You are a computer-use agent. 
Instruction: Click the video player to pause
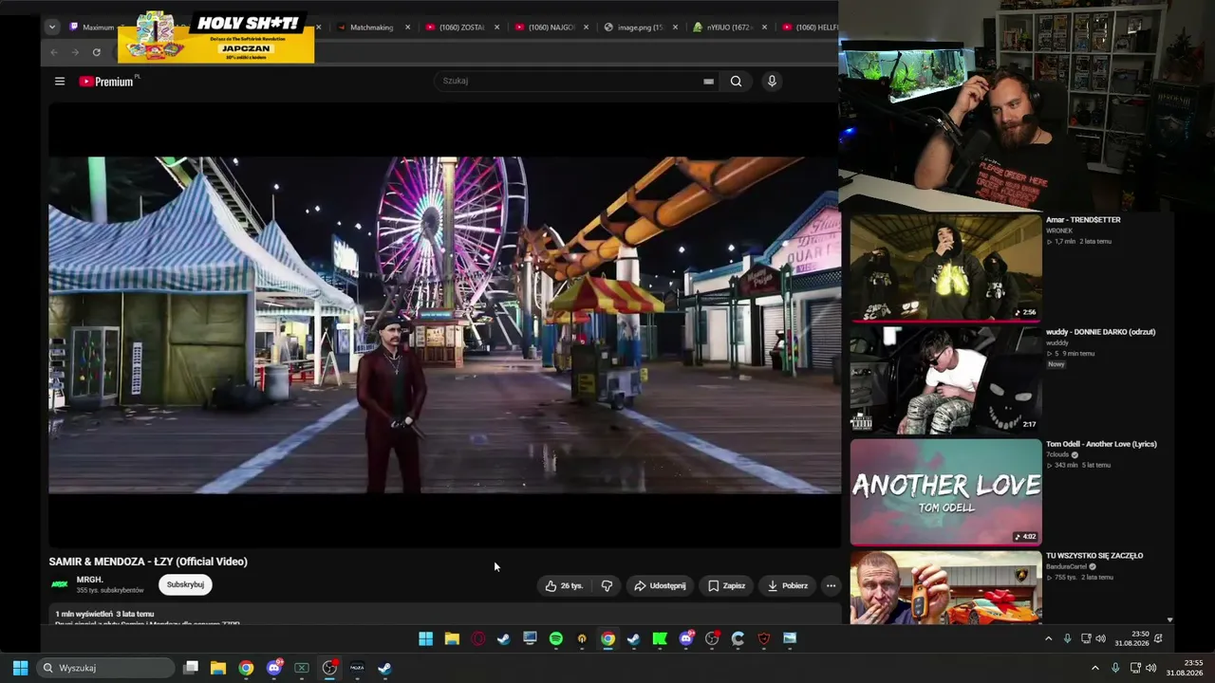pos(444,325)
